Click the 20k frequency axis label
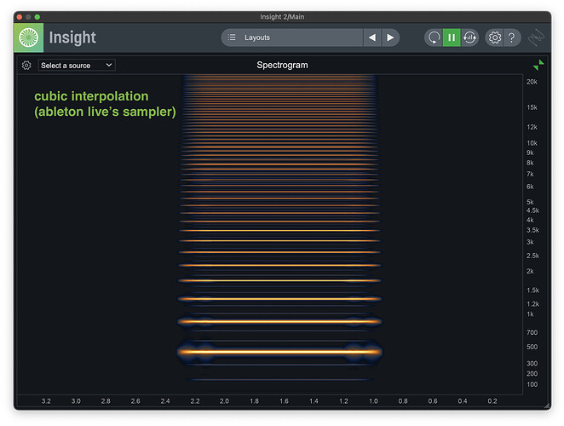 532,83
